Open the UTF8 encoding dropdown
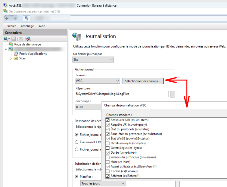This screenshot has width=227, height=187. 88,107
